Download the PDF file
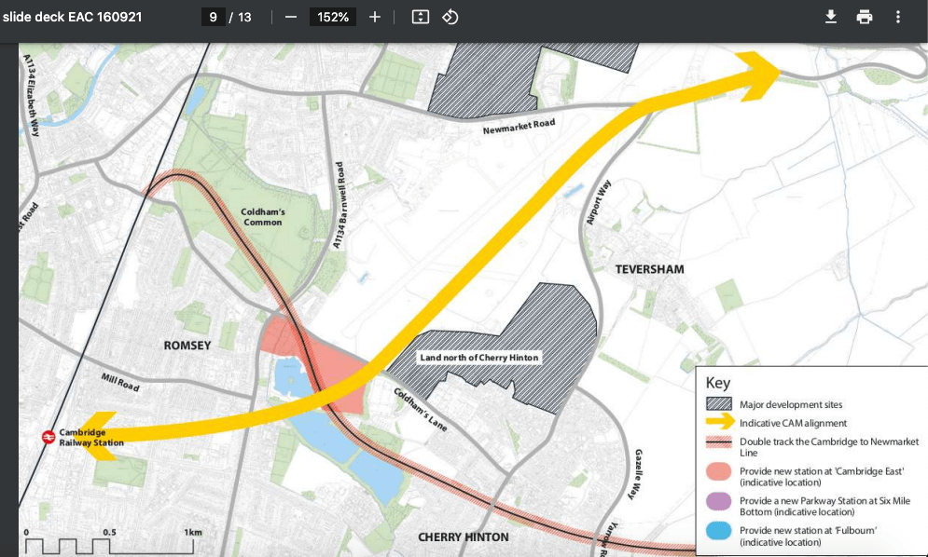 (x=831, y=17)
